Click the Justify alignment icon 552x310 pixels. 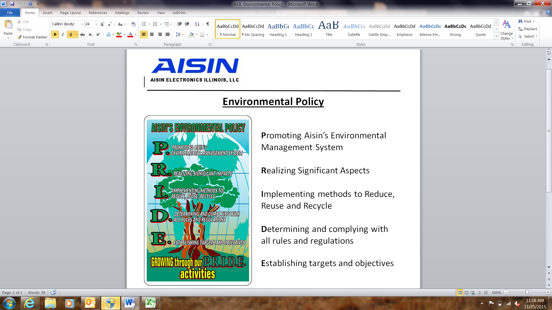(168, 34)
